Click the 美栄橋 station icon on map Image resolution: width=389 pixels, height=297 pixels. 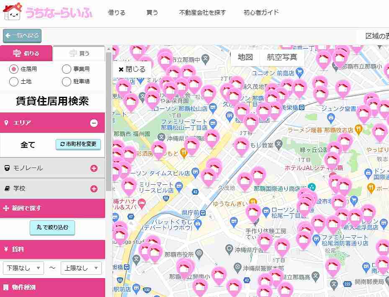click(301, 107)
